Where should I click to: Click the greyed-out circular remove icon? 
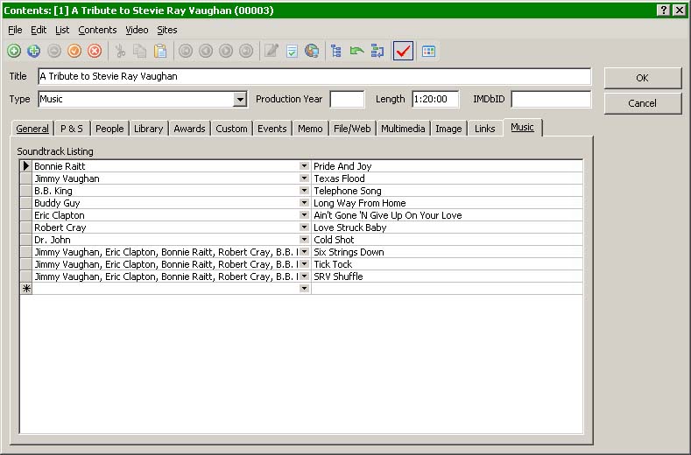click(x=54, y=51)
